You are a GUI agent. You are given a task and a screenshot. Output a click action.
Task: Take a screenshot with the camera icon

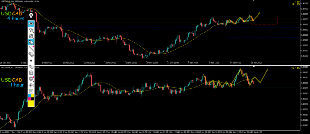click(x=31, y=85)
